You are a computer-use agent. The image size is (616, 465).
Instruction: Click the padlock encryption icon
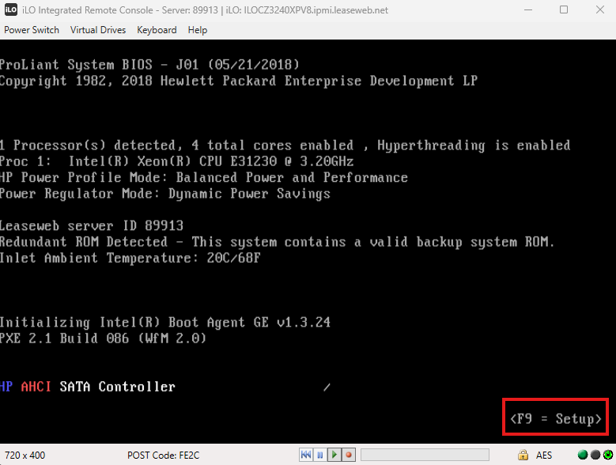pos(523,455)
